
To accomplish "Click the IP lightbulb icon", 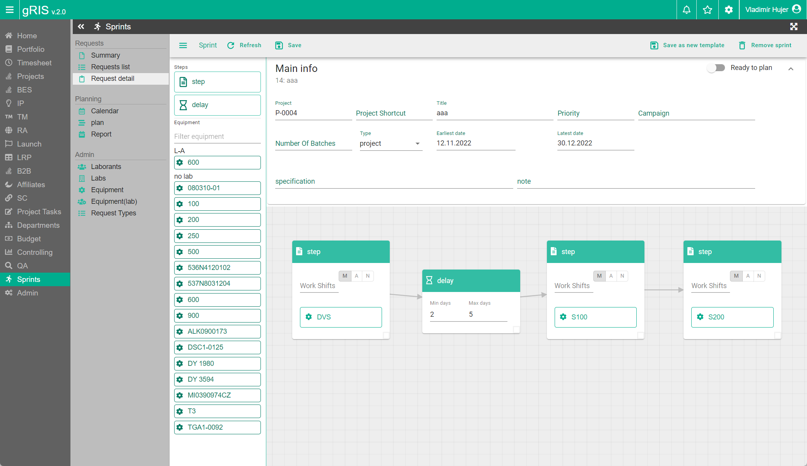I will [x=9, y=103].
